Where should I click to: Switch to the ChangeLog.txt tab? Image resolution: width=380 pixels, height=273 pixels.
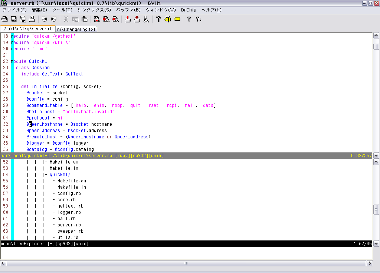point(76,29)
